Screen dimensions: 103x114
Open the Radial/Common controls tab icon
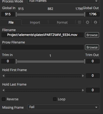[80, 22]
